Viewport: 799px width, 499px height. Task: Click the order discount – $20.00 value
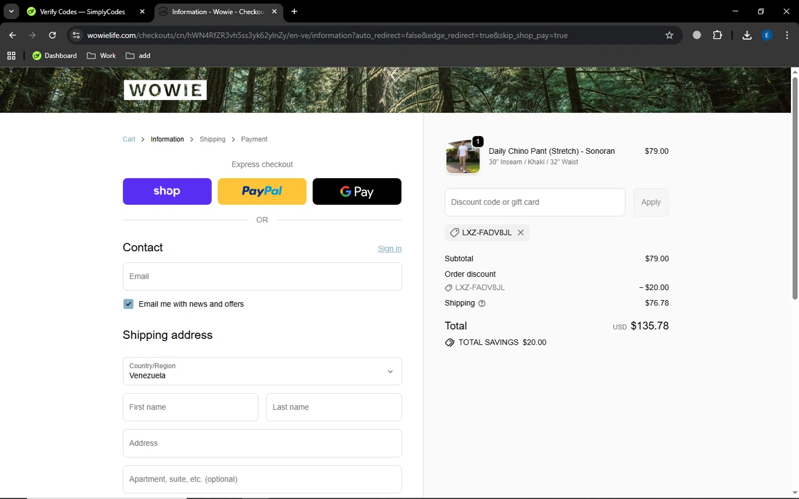click(x=654, y=287)
